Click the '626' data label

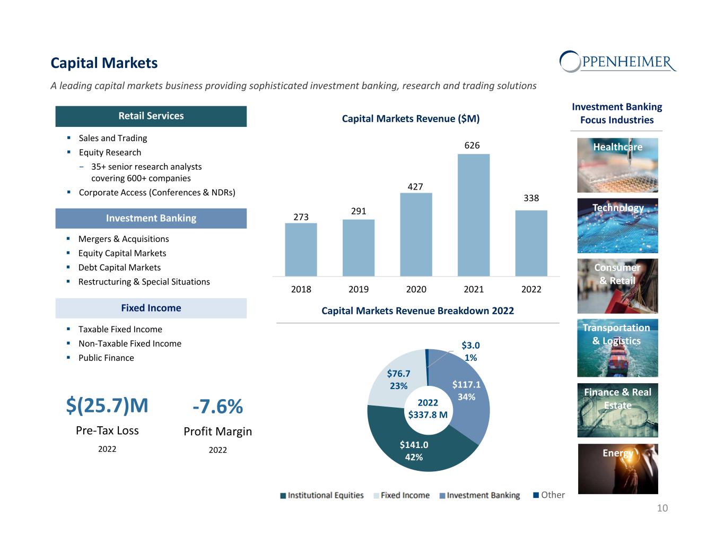tap(472, 145)
